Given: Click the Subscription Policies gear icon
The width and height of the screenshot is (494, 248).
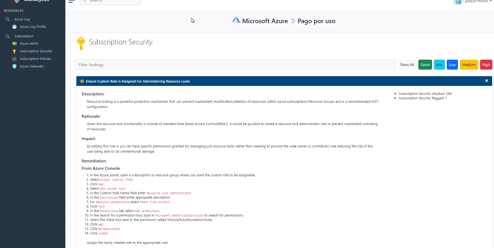Looking at the screenshot, I should click(14, 59).
